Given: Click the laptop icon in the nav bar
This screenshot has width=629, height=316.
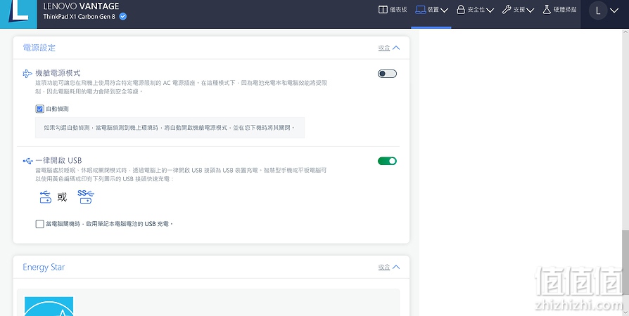Looking at the screenshot, I should tap(421, 10).
